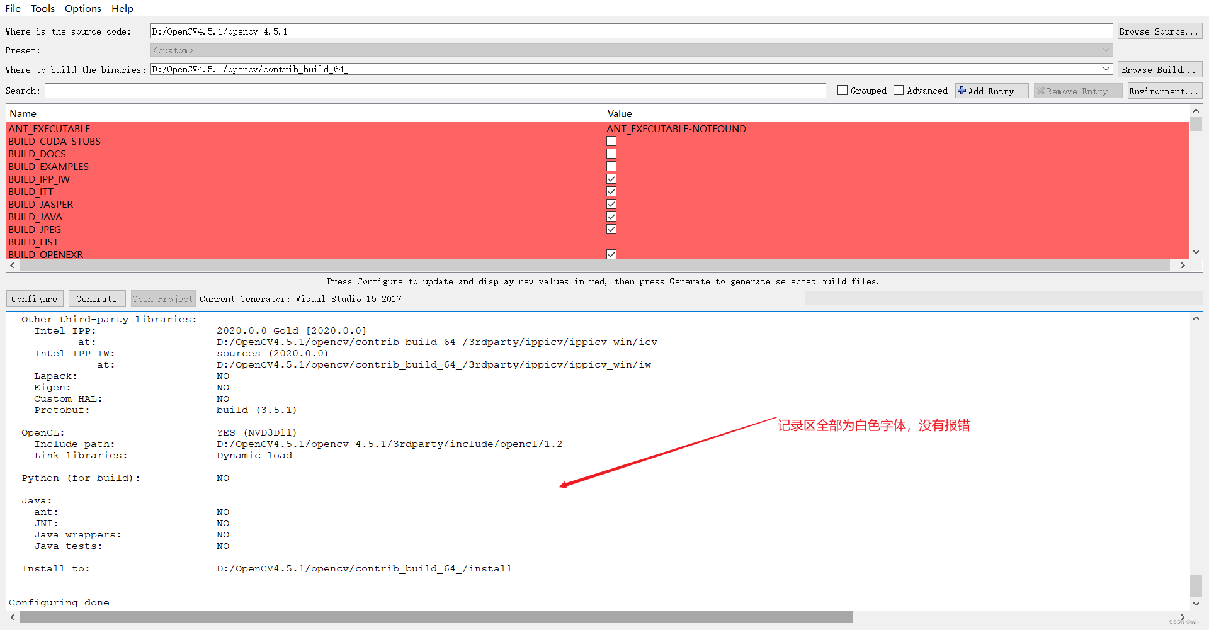Image resolution: width=1209 pixels, height=630 pixels.
Task: Enable the Grouped checkbox
Action: 843,91
